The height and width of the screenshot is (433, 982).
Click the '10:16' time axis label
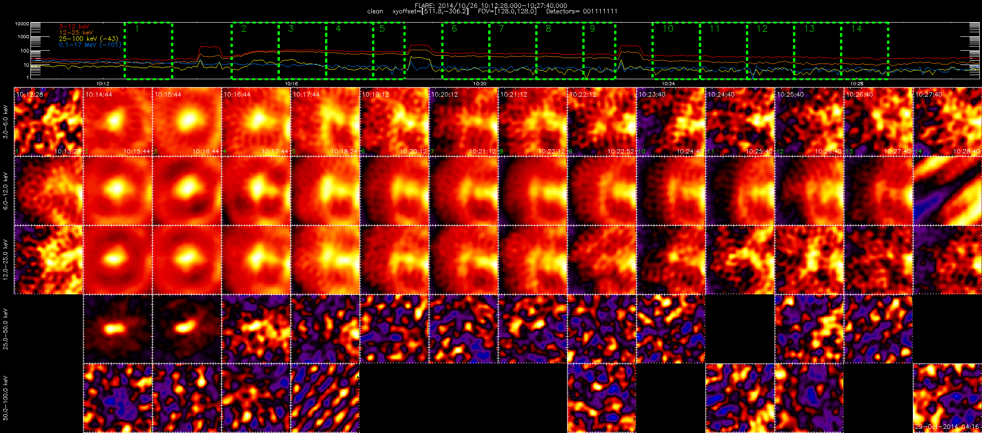(291, 84)
